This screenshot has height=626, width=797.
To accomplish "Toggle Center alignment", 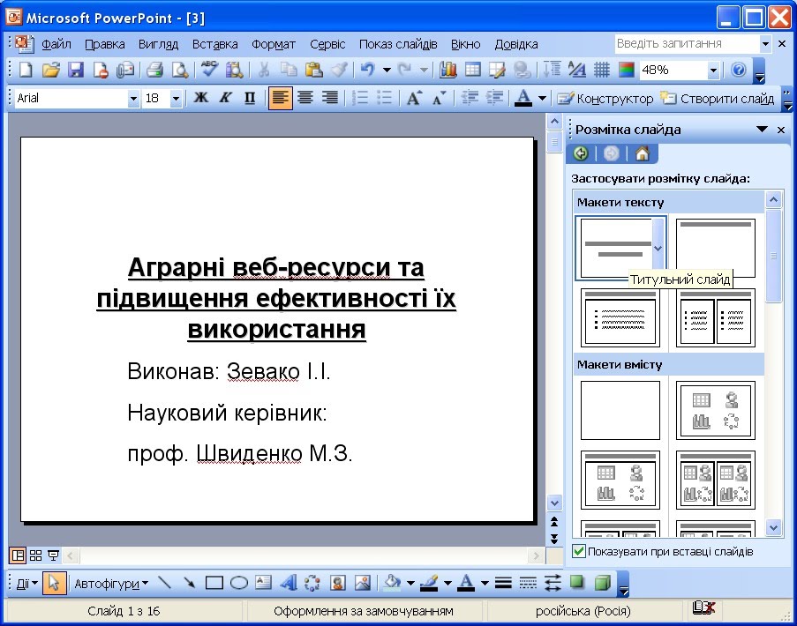I will coord(305,98).
